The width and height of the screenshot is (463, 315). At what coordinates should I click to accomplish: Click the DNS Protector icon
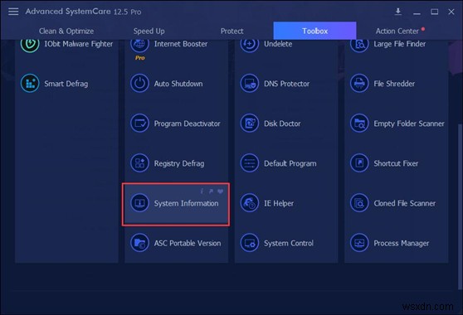click(250, 84)
